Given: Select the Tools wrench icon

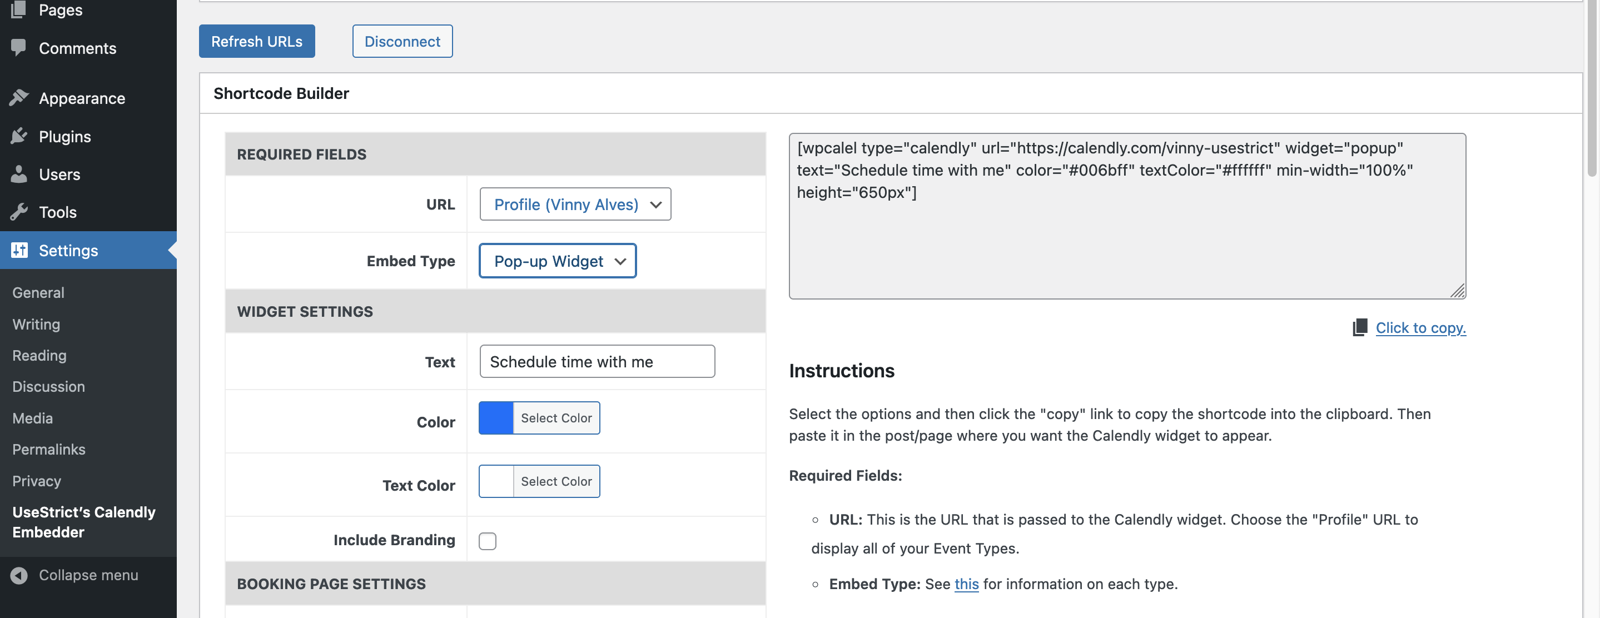Looking at the screenshot, I should click(19, 212).
